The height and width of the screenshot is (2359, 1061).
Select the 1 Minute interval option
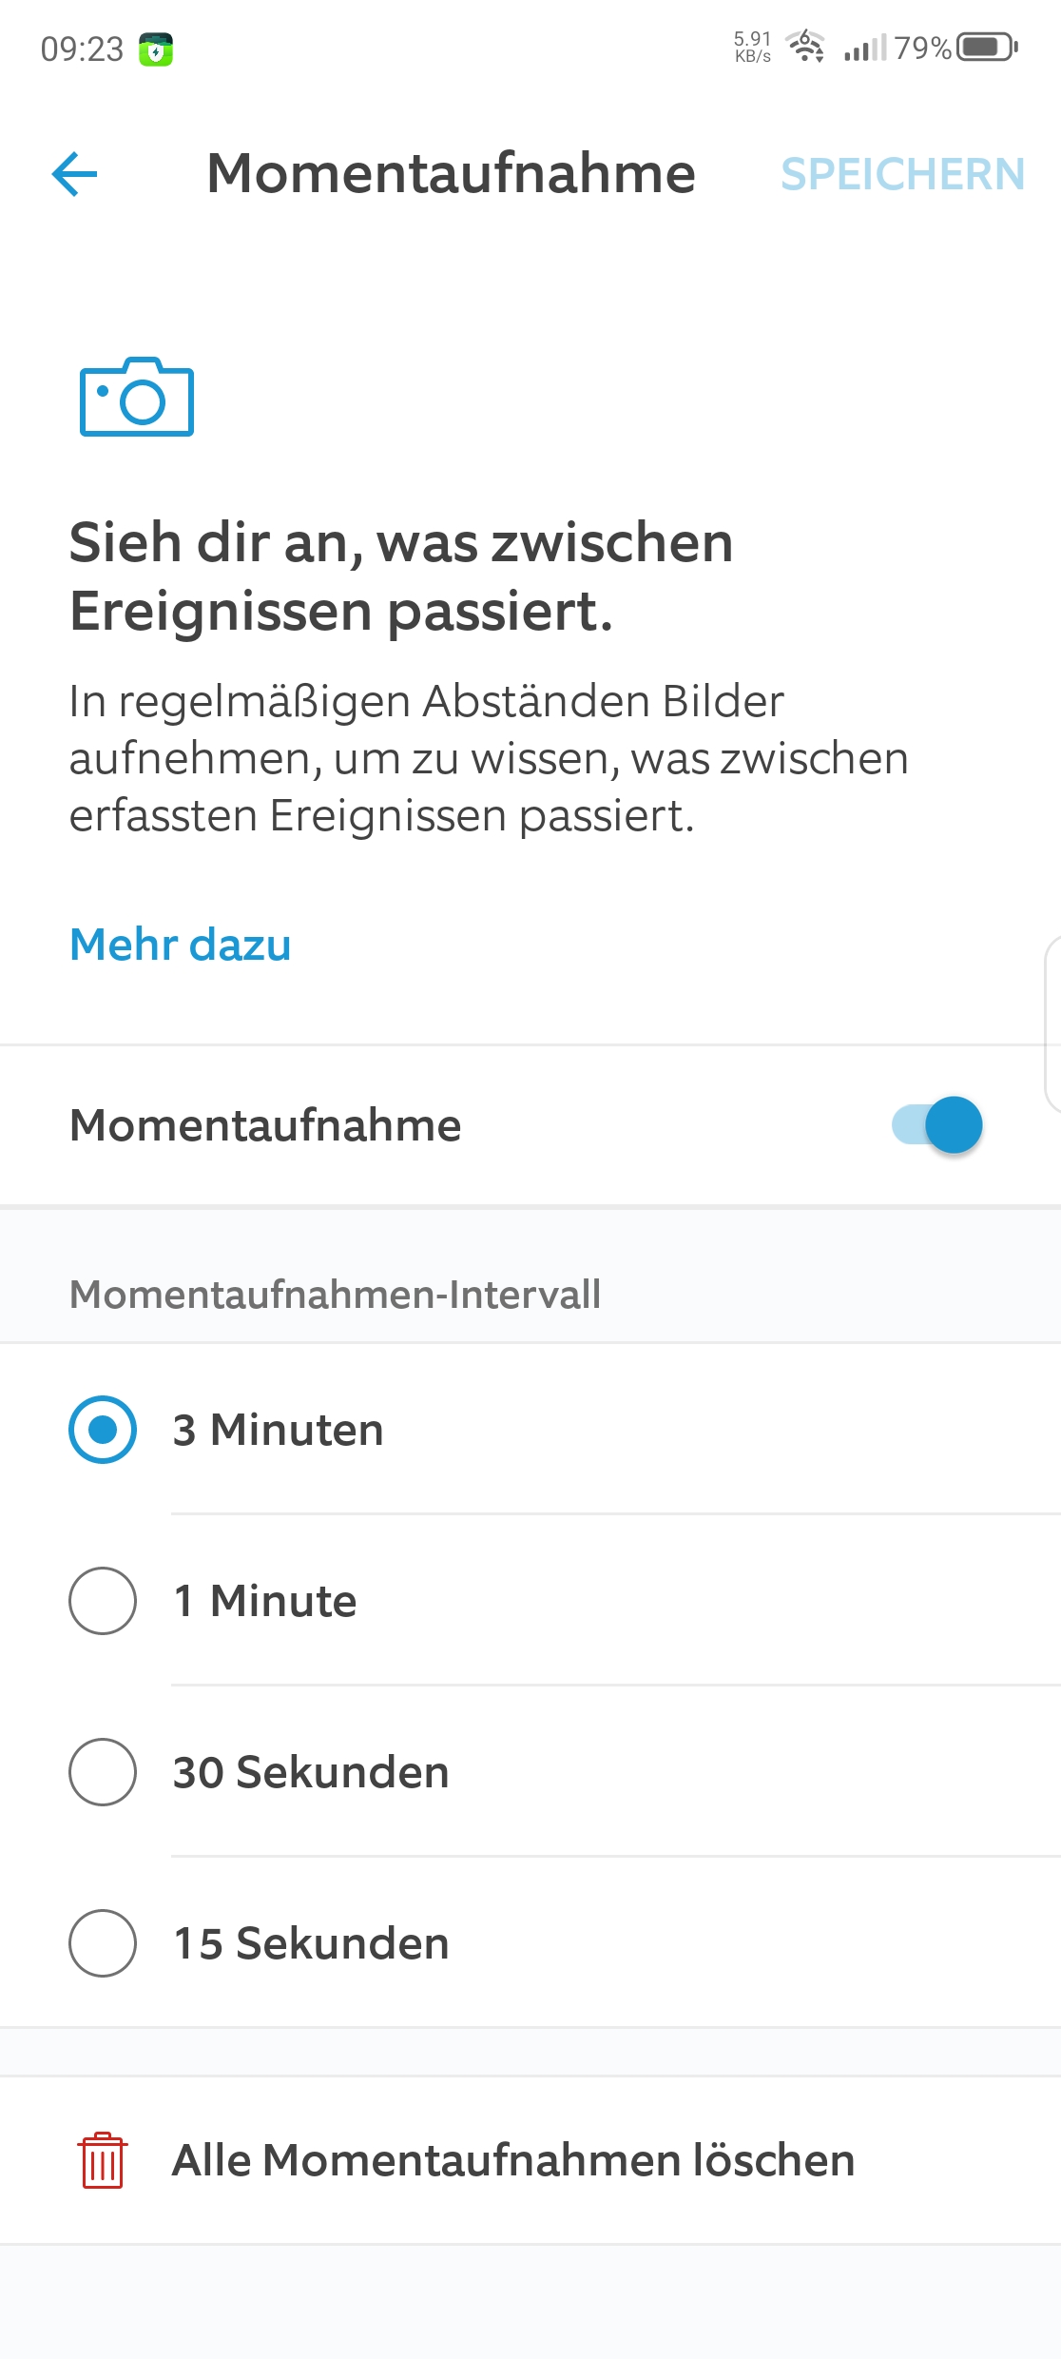click(103, 1601)
